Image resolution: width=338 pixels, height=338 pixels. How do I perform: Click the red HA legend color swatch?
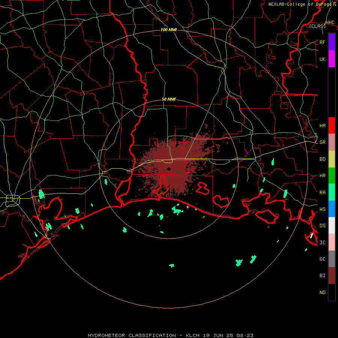(x=332, y=125)
